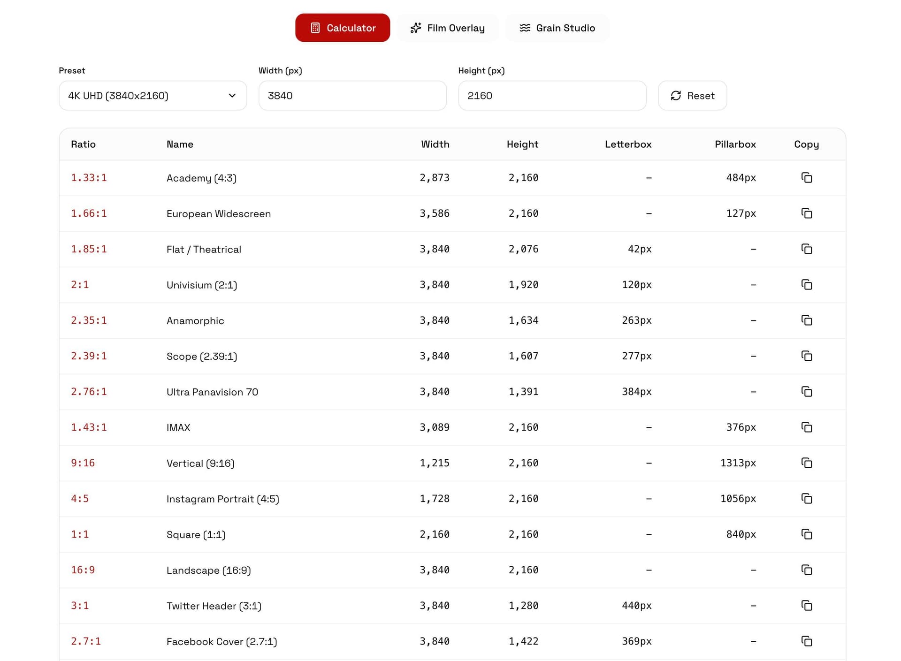Copy European Widescreen dimensions

point(806,213)
